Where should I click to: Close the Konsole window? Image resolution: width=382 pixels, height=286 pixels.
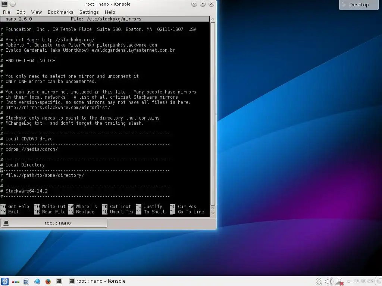(x=211, y=4)
